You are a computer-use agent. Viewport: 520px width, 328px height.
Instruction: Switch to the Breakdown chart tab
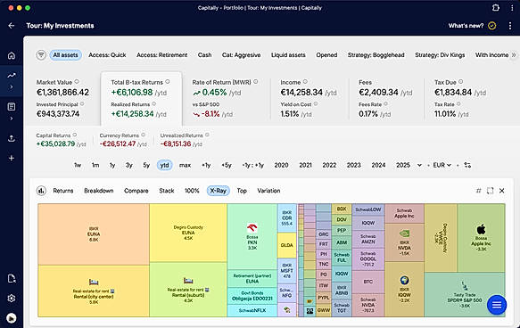99,191
